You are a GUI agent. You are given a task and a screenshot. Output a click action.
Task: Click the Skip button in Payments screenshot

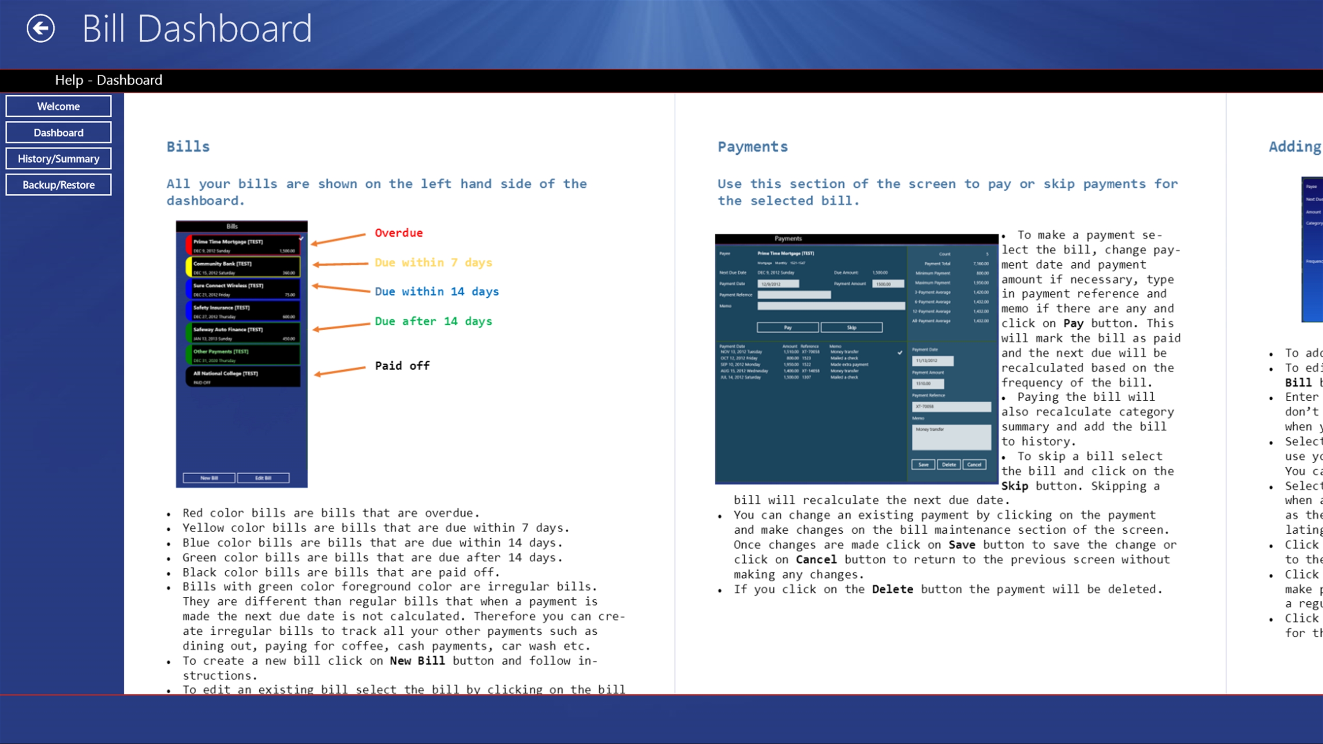click(x=852, y=327)
